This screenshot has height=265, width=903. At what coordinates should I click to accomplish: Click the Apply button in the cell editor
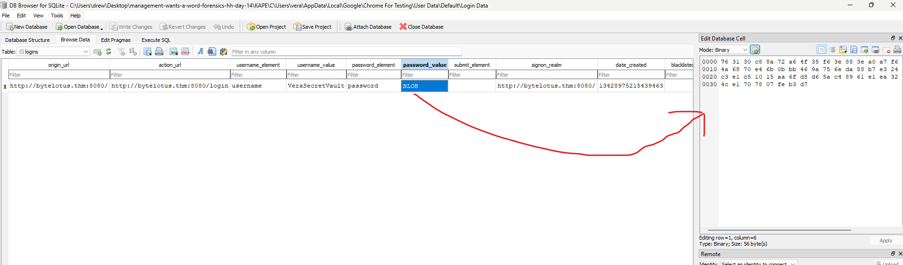click(886, 241)
